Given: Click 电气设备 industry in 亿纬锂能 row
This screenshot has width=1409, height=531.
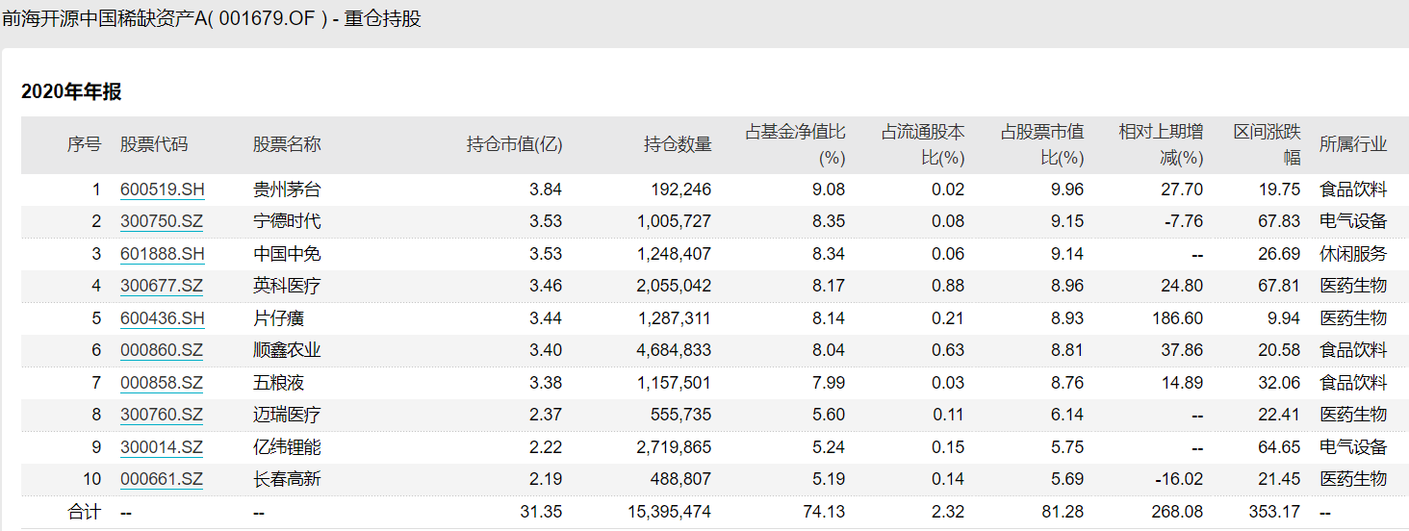Looking at the screenshot, I should [x=1353, y=447].
